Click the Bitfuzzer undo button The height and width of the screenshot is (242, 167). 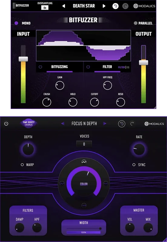115,6
